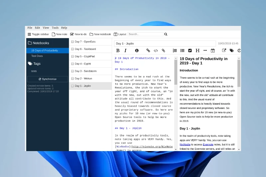Click the note timestamp 10/01/2019 13:45
The height and width of the screenshot is (177, 266).
point(228,44)
